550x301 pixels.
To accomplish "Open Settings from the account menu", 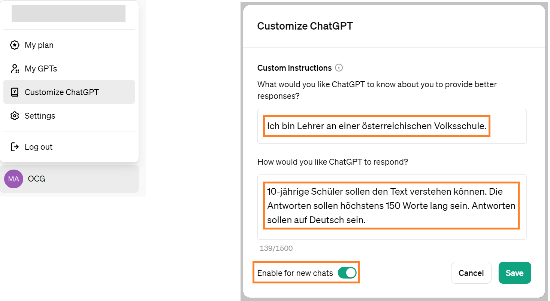I will click(69, 116).
